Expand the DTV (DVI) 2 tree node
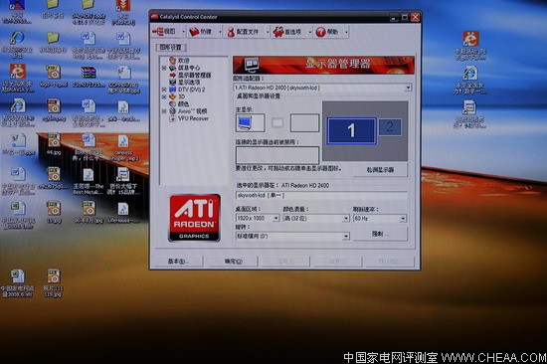Image resolution: width=547 pixels, height=364 pixels. click(164, 90)
